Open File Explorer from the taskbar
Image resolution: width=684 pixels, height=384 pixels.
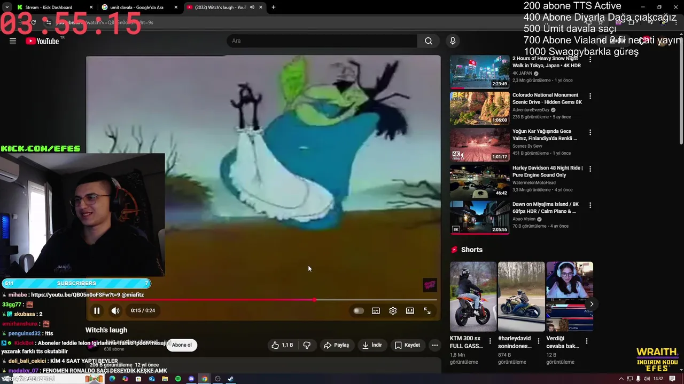click(165, 379)
